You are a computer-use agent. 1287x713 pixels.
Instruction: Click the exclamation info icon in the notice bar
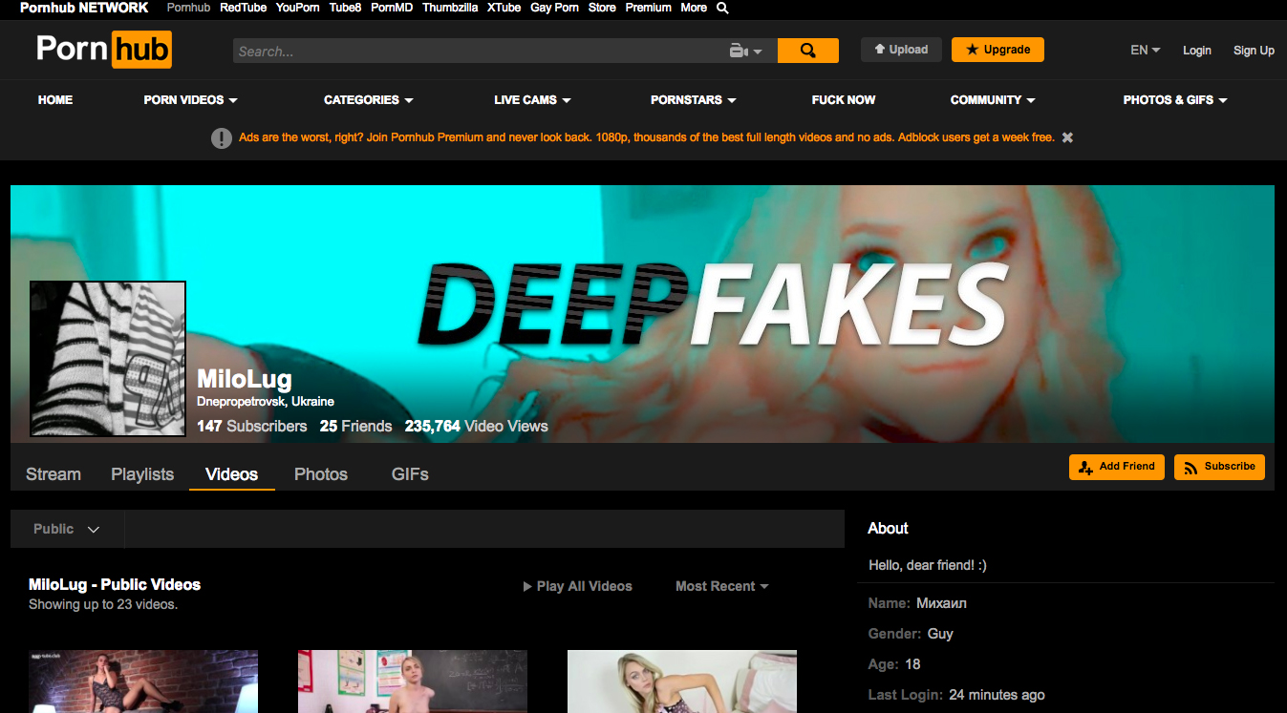[x=222, y=138]
